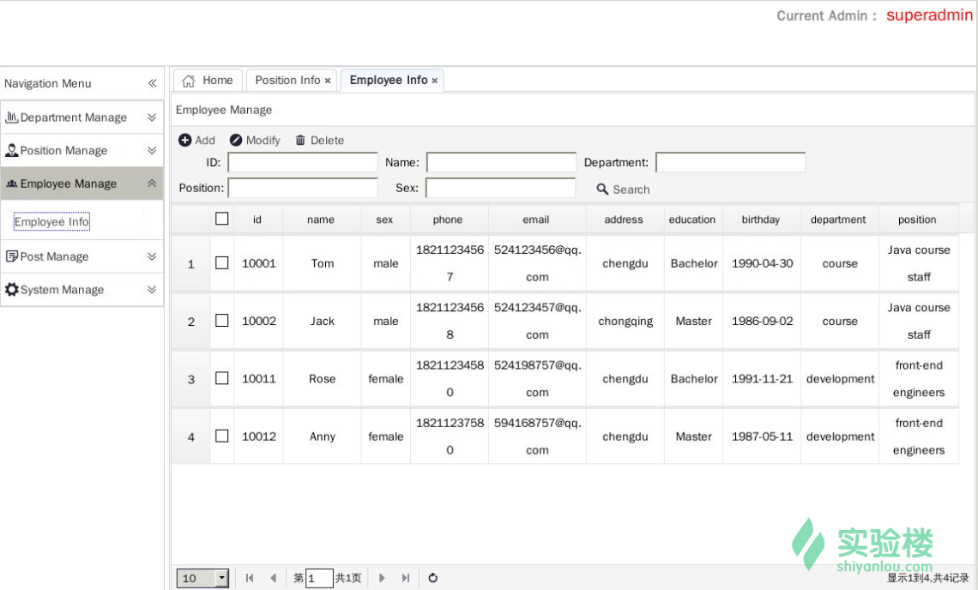Focus the Name search field
The height and width of the screenshot is (590, 978).
[x=501, y=162]
